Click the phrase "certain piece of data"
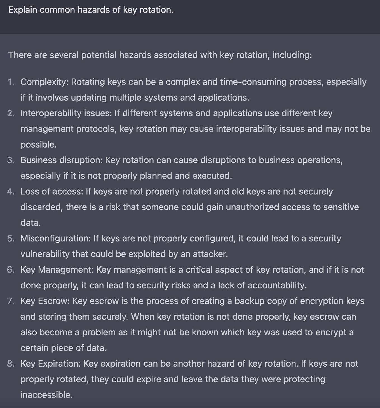 point(64,348)
